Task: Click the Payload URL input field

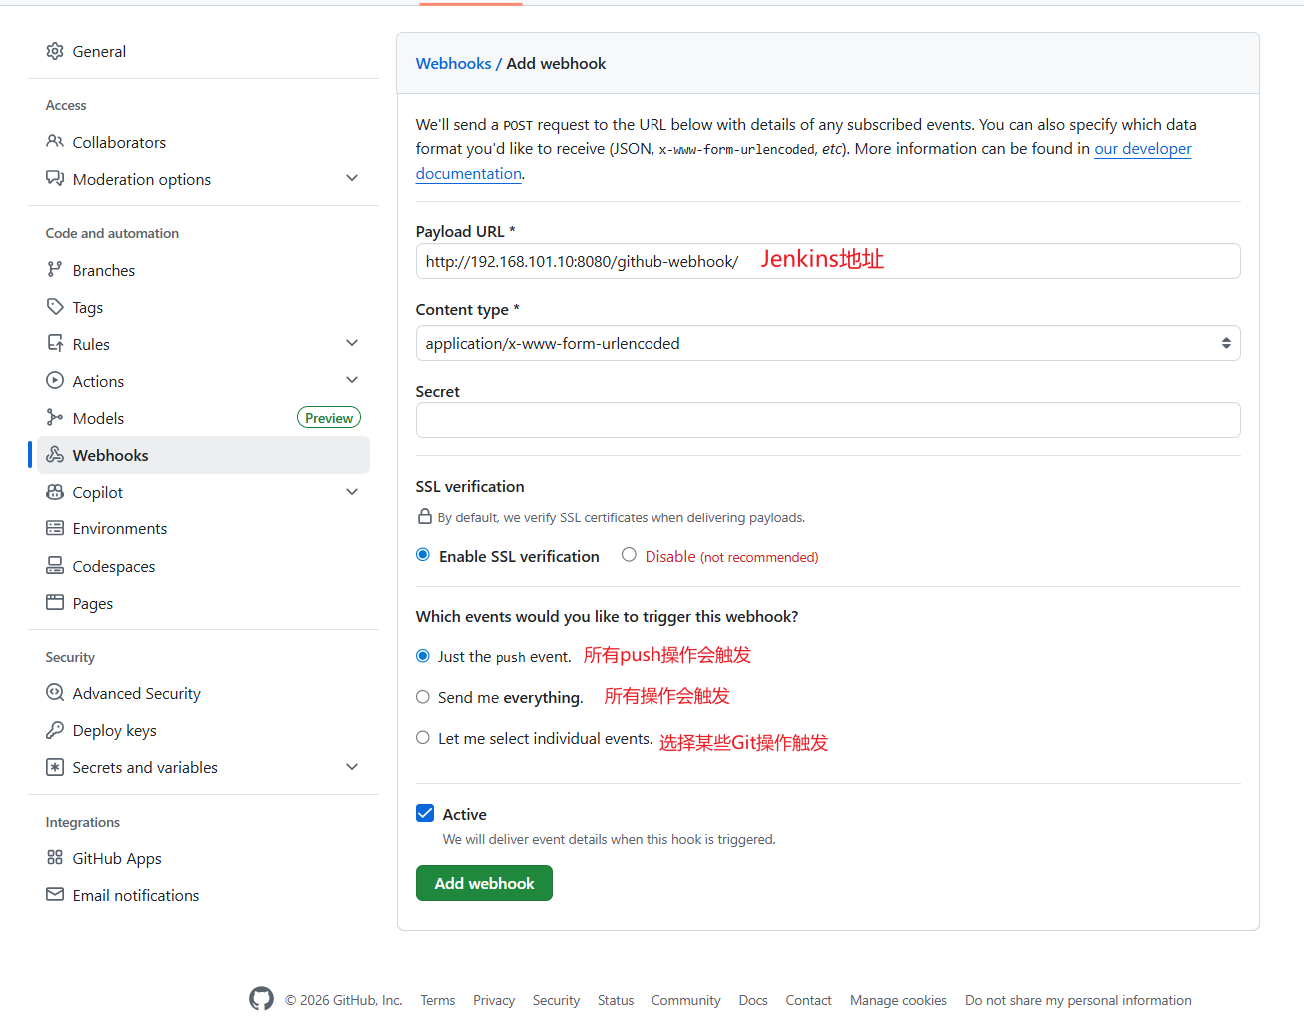Action: 827,261
